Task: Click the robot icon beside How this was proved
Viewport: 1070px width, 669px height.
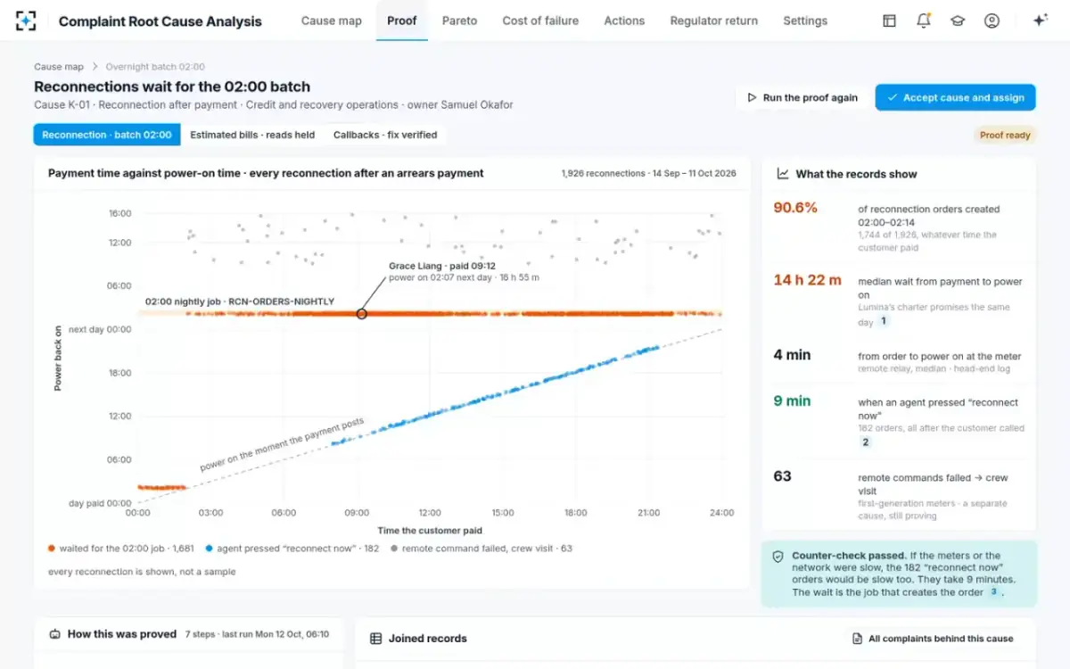Action: pyautogui.click(x=55, y=634)
